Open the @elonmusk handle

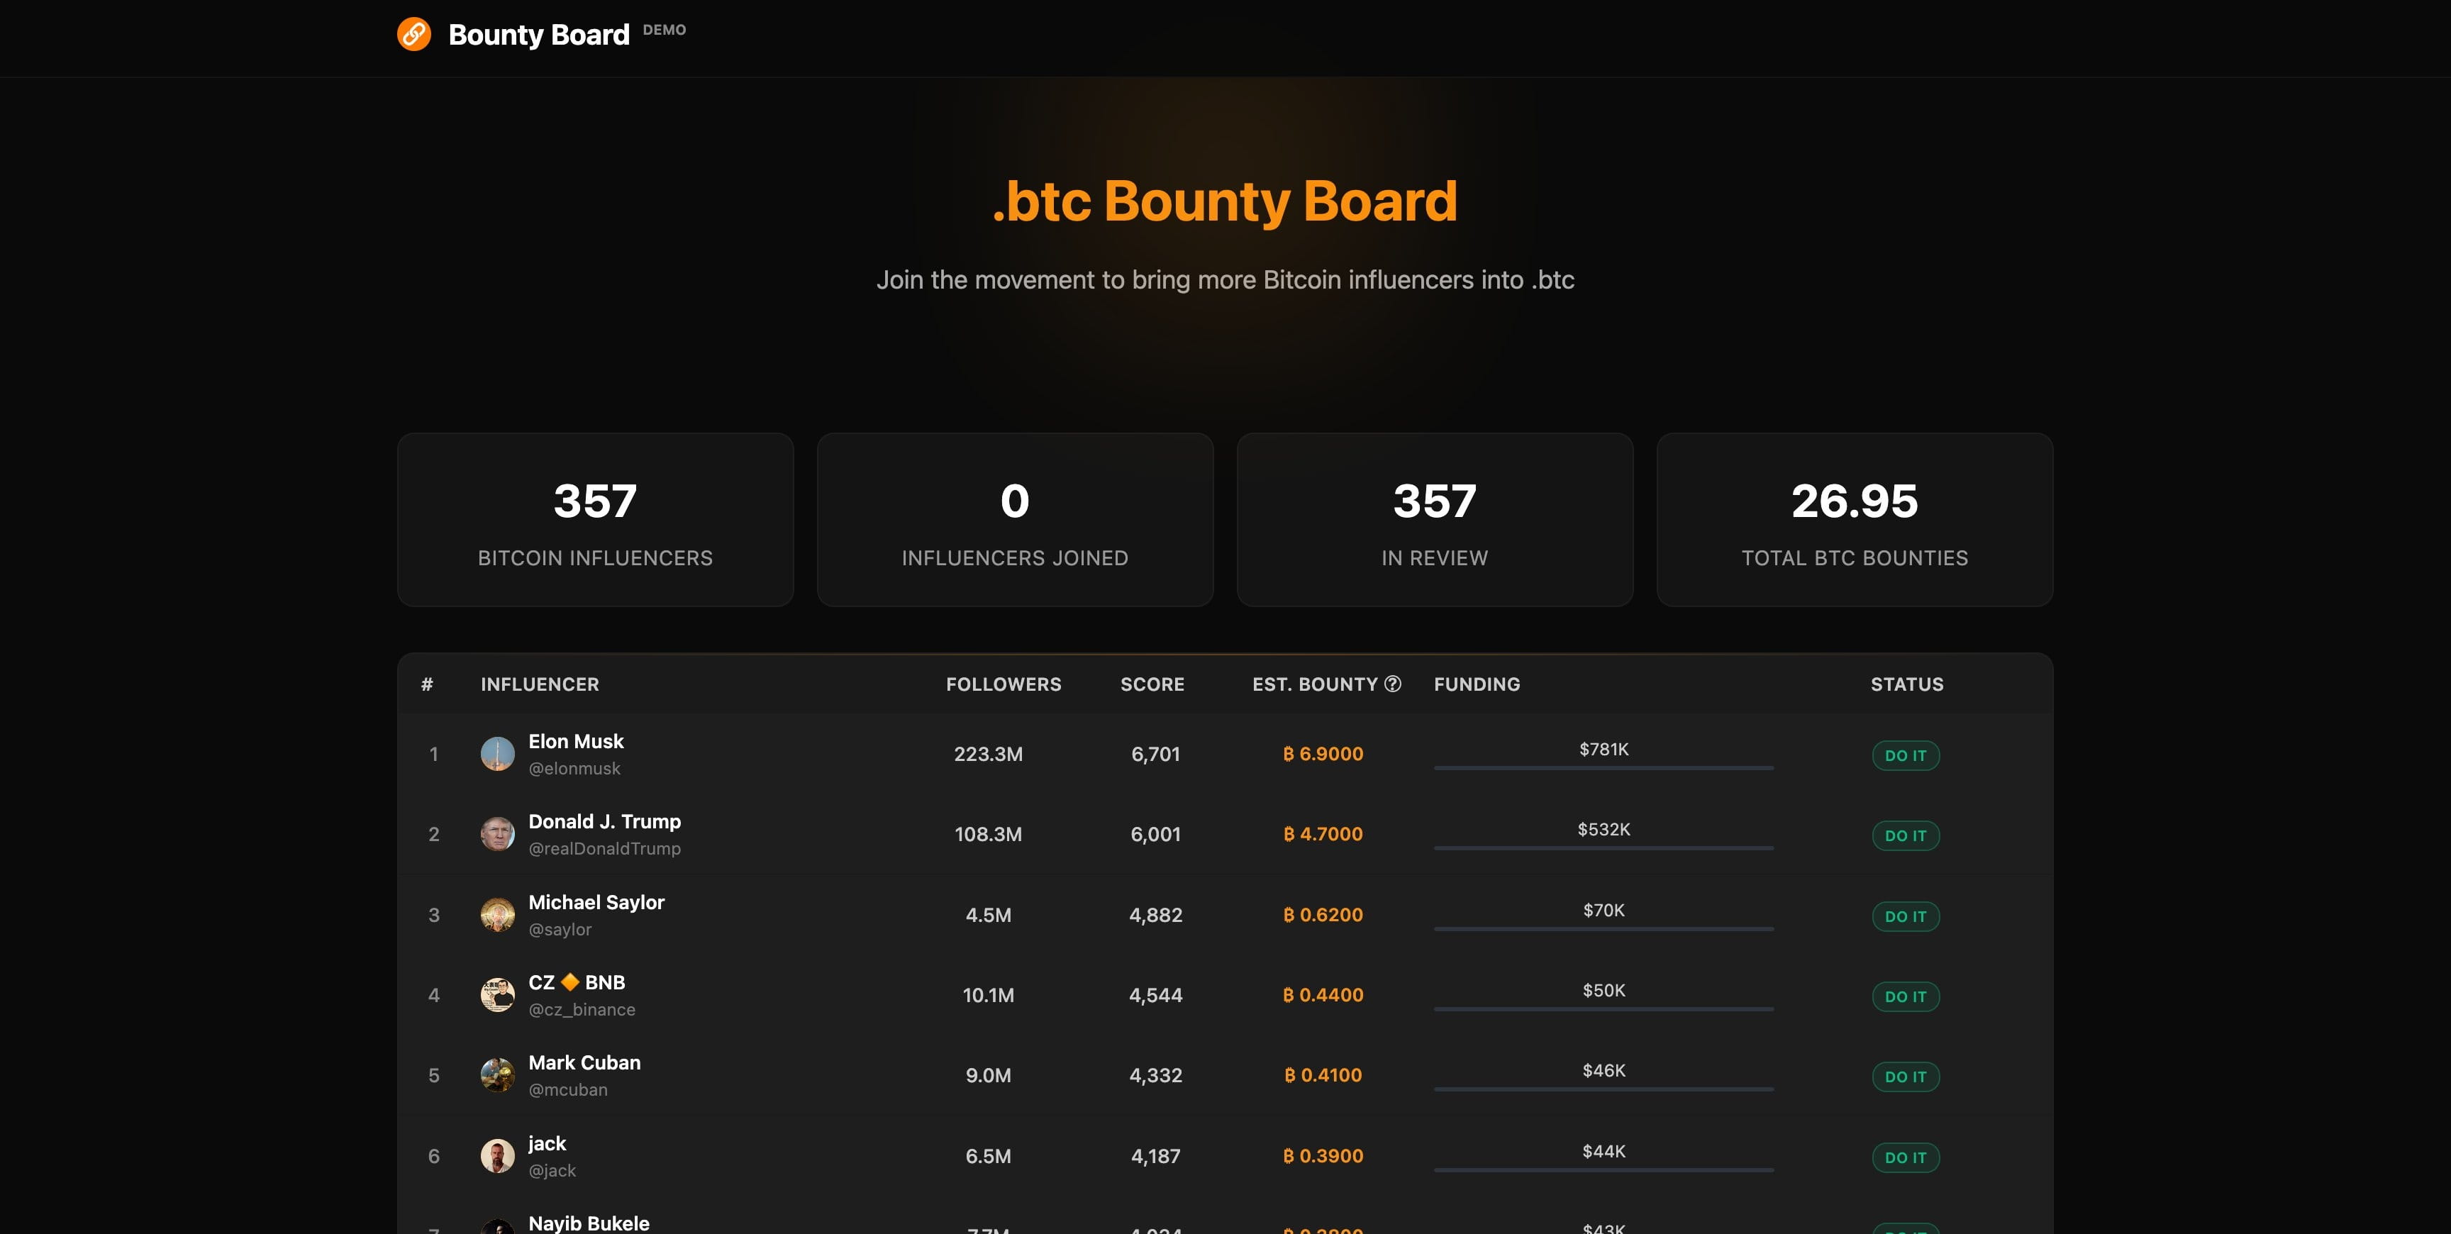[x=574, y=769]
